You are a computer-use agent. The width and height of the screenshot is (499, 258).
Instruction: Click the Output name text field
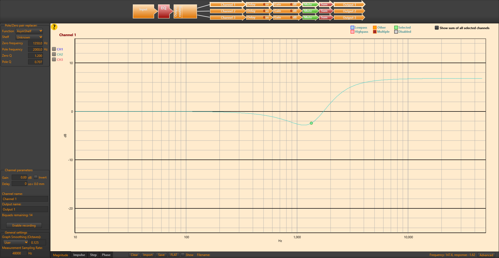(25, 209)
